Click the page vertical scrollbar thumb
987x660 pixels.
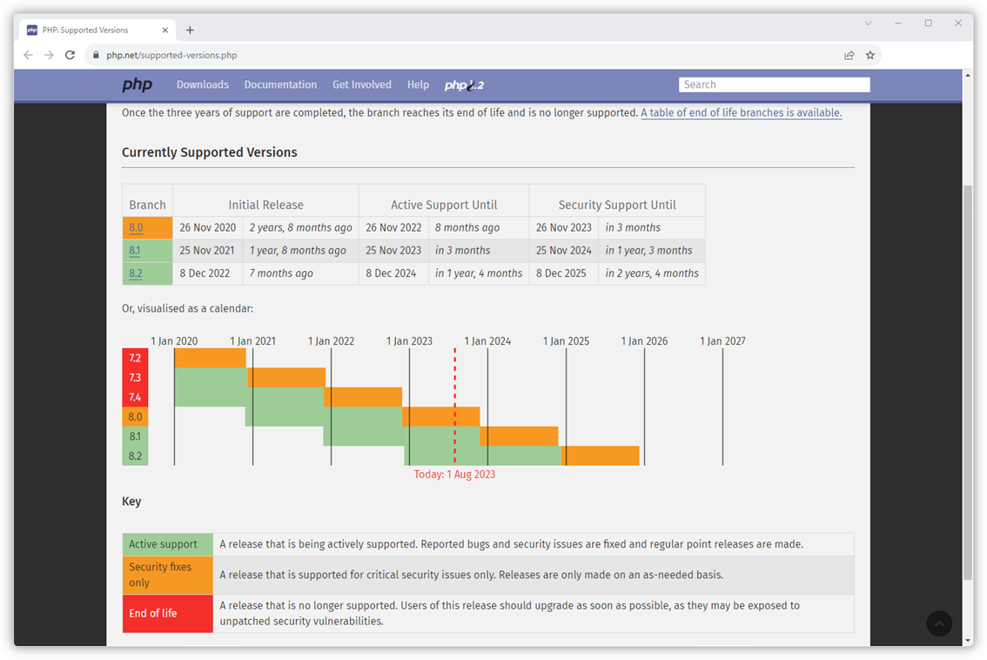point(968,382)
